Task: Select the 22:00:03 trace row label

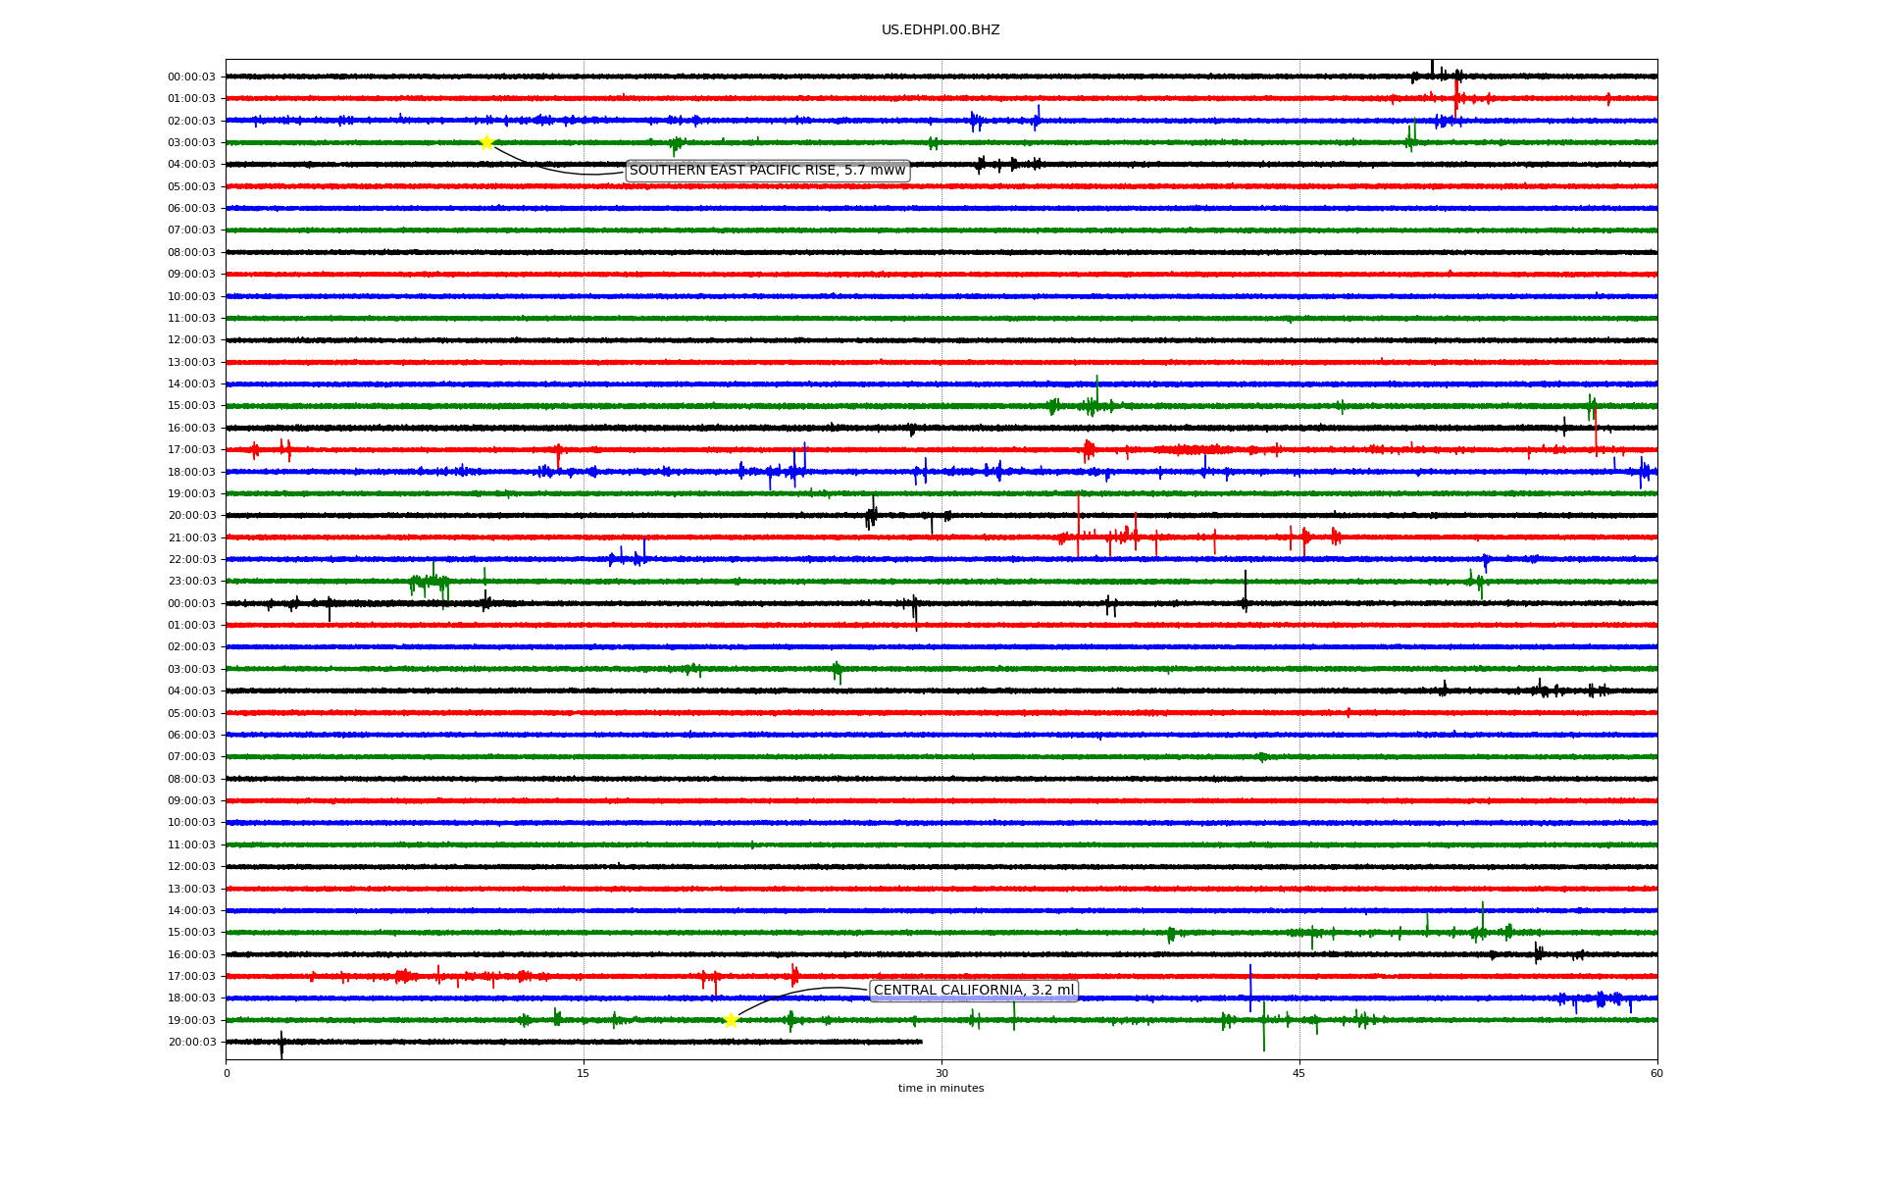Action: click(x=192, y=560)
